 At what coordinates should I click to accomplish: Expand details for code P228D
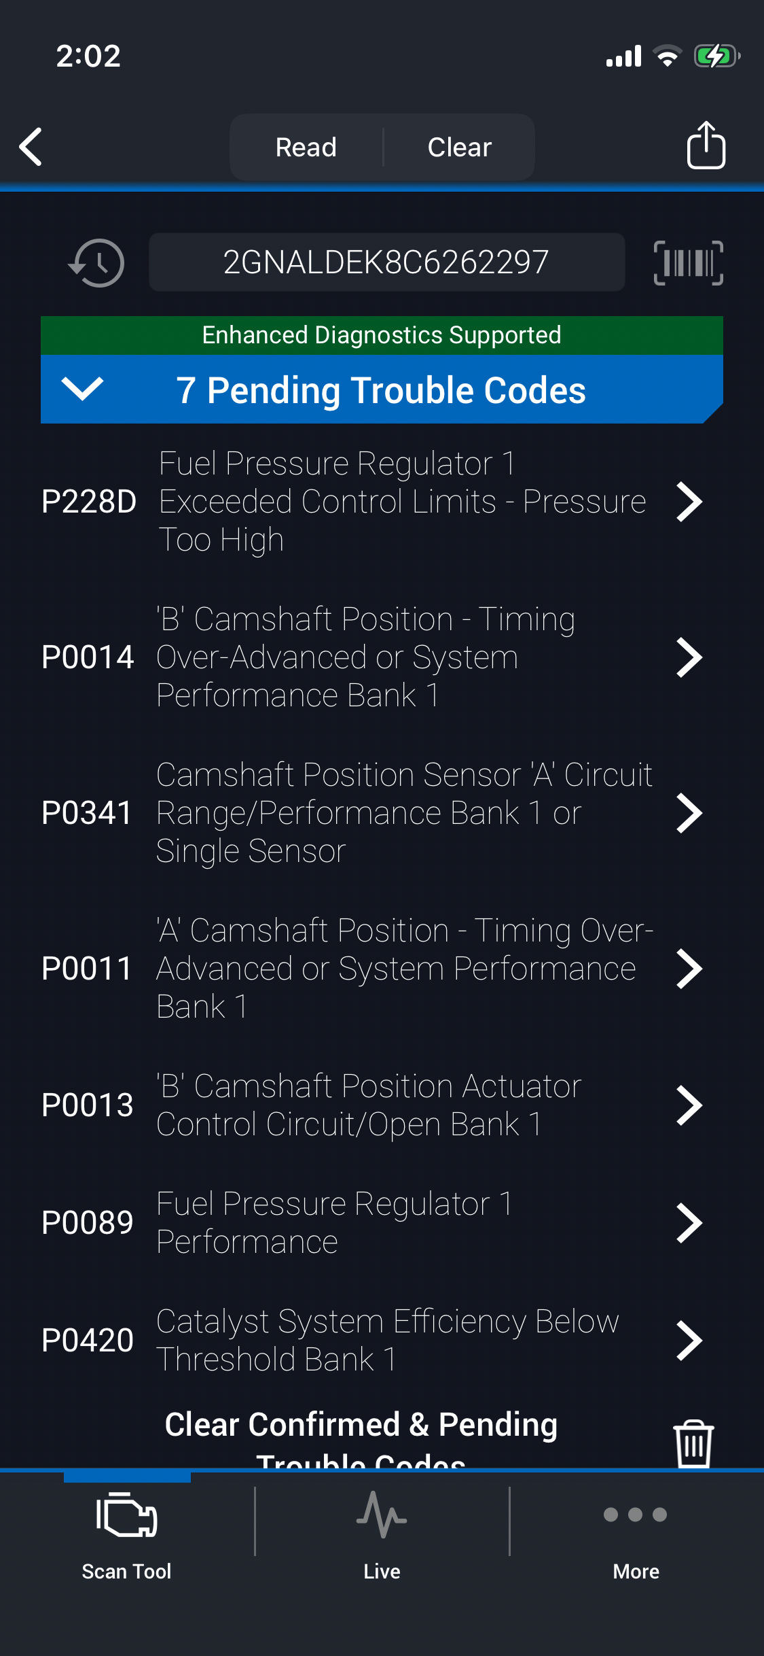(689, 502)
